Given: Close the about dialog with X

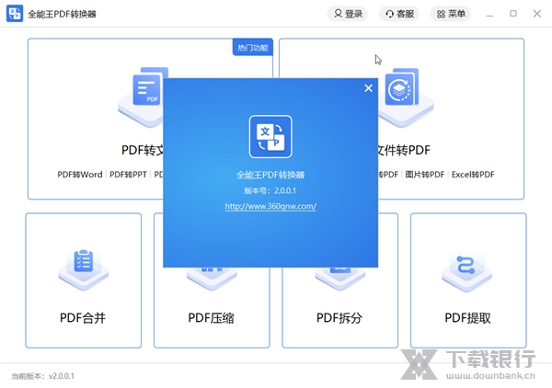Looking at the screenshot, I should [368, 88].
